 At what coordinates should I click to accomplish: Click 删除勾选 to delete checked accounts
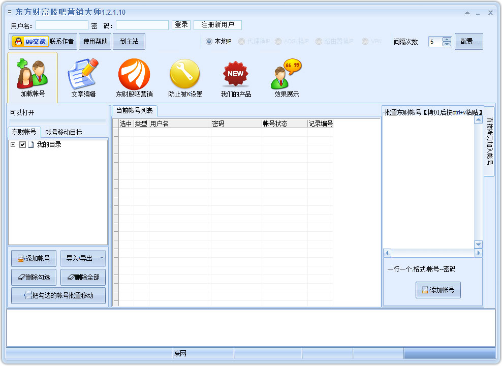pos(34,278)
